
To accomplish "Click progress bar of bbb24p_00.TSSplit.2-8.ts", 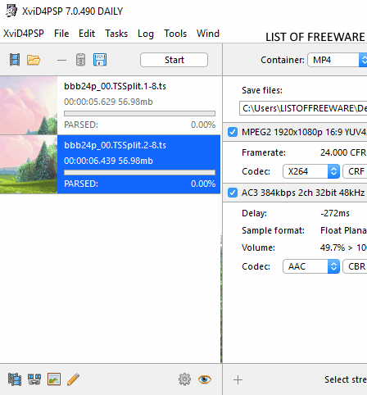I will coord(139,172).
